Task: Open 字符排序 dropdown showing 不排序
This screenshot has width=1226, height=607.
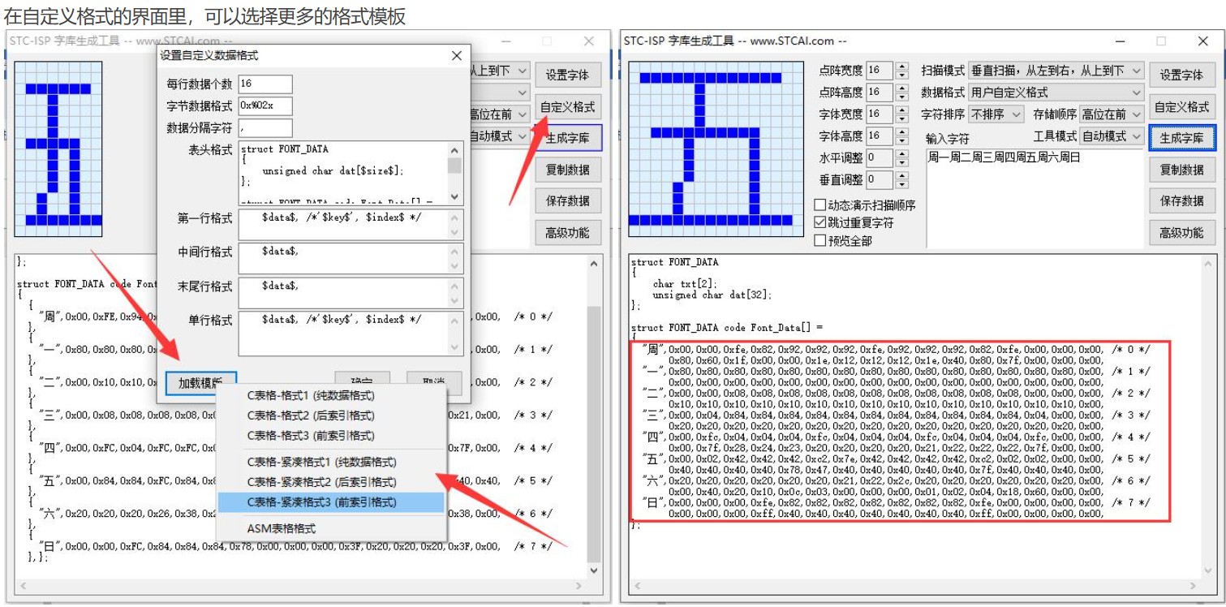Action: 996,114
